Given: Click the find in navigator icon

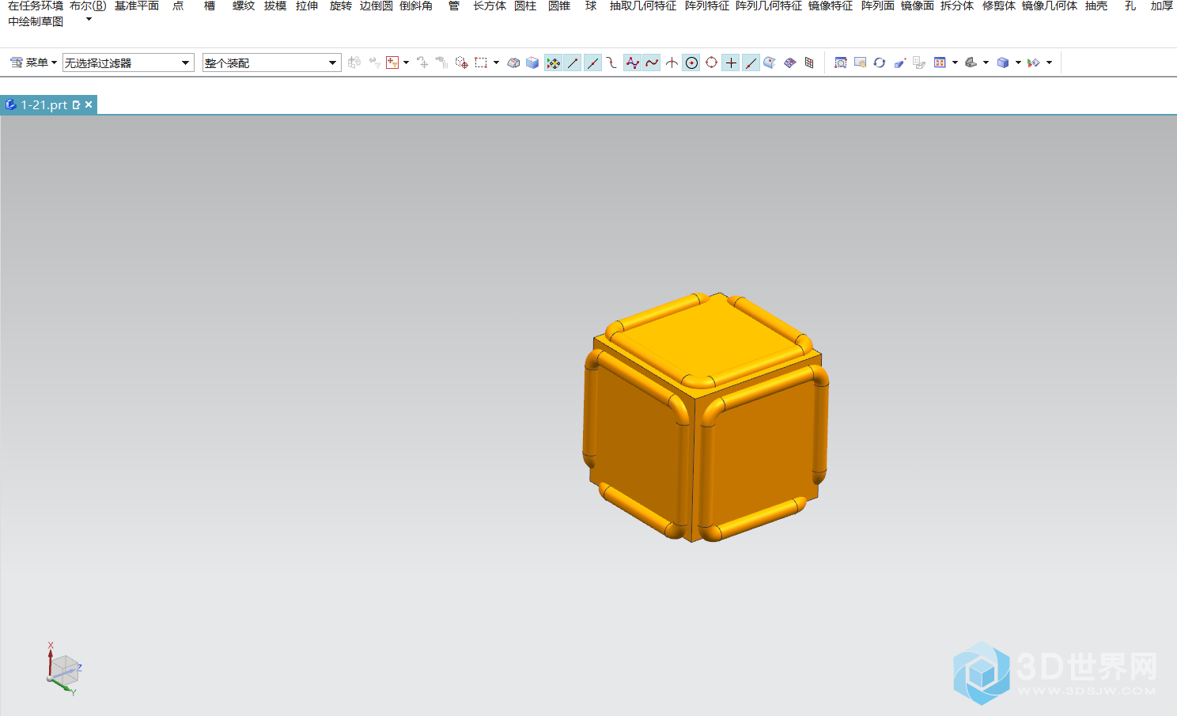Looking at the screenshot, I should point(442,63).
